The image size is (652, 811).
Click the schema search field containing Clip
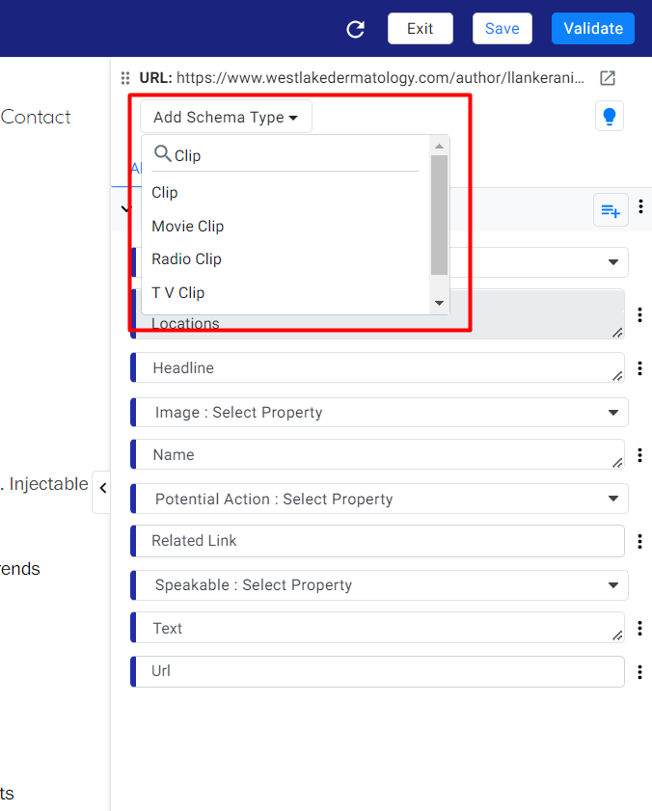(285, 155)
